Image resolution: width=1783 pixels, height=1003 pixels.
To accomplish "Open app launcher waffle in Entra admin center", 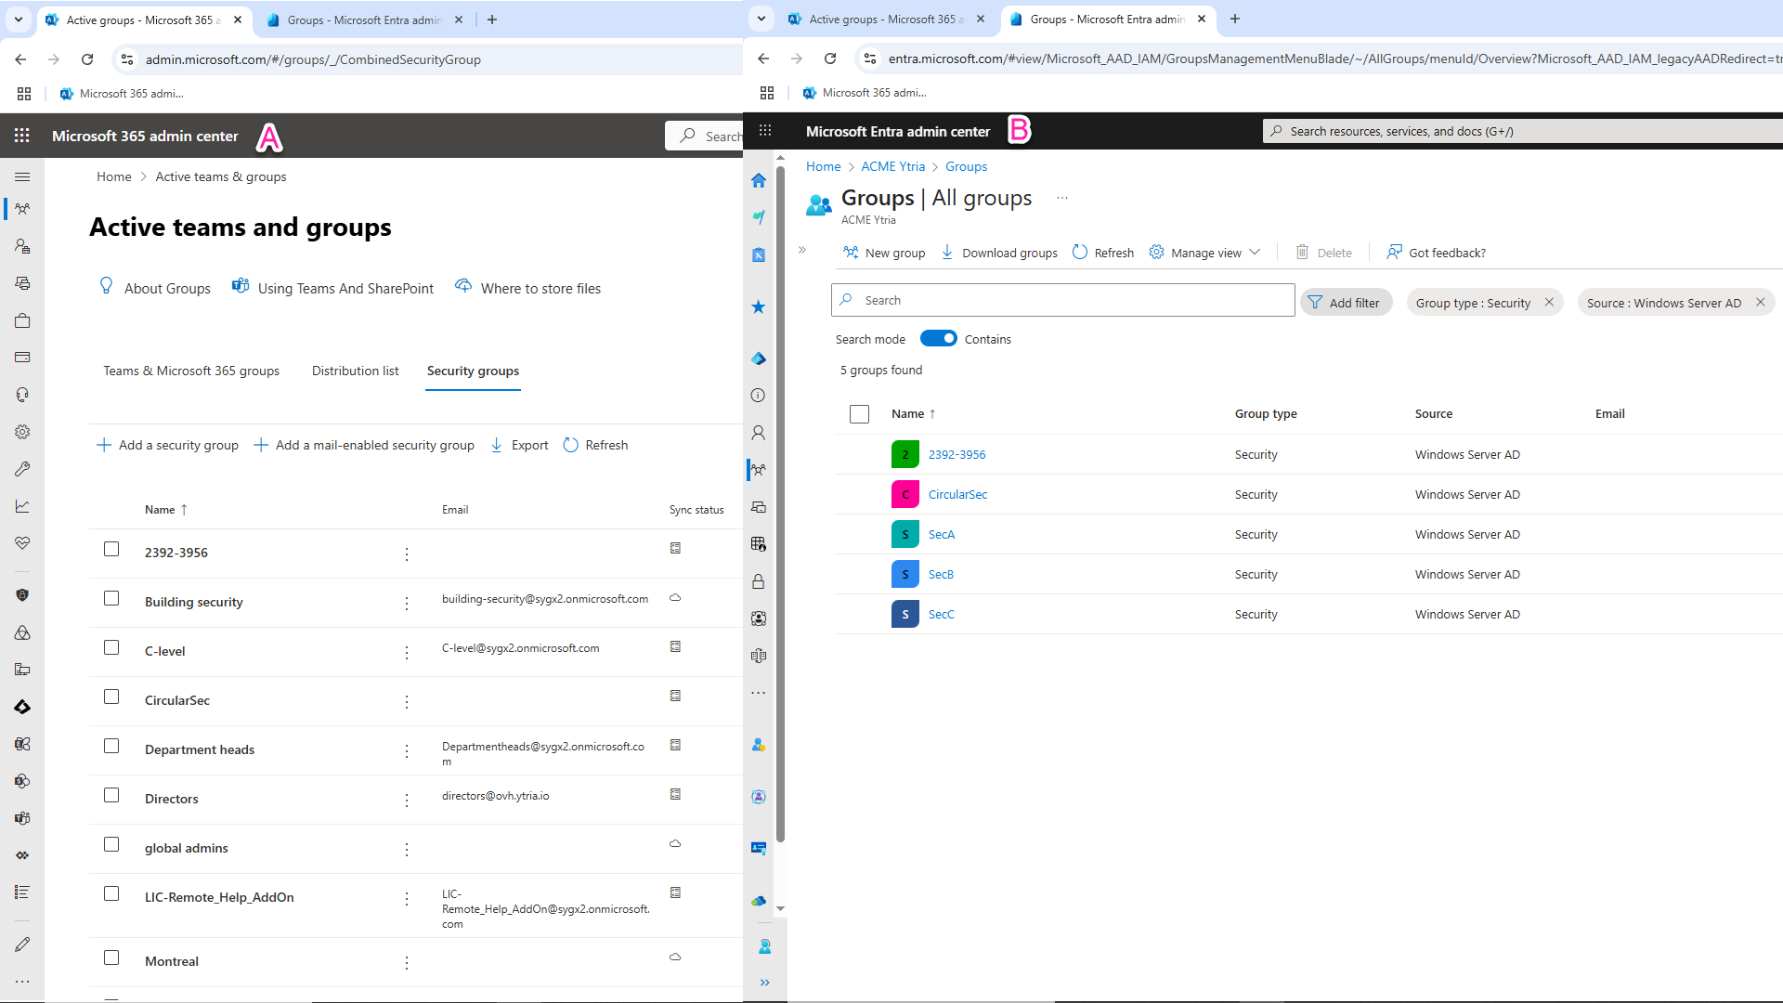I will [x=765, y=131].
